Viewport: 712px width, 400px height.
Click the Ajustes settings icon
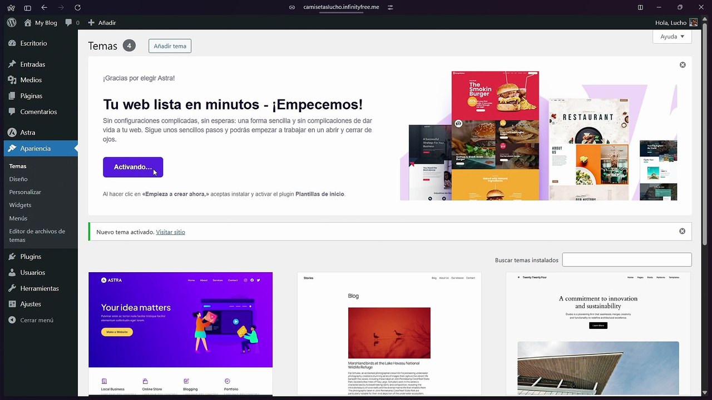coord(12,304)
